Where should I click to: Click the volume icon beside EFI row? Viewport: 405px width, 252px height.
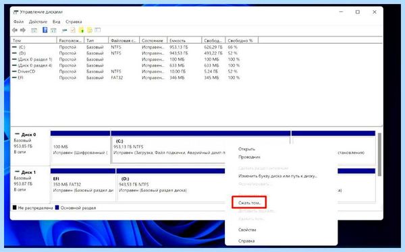[x=14, y=77]
